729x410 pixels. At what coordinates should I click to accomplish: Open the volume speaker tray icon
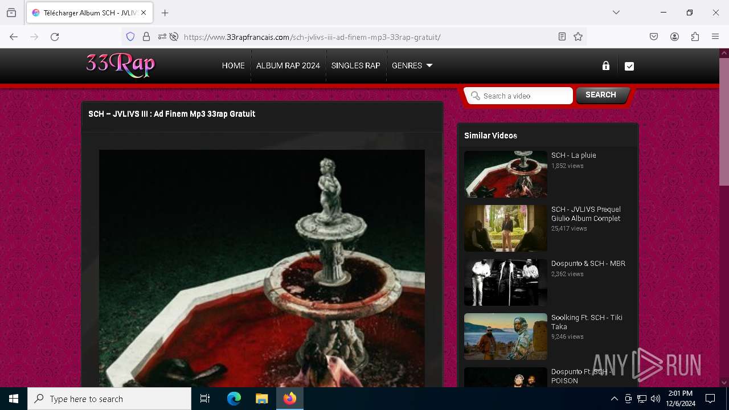656,399
